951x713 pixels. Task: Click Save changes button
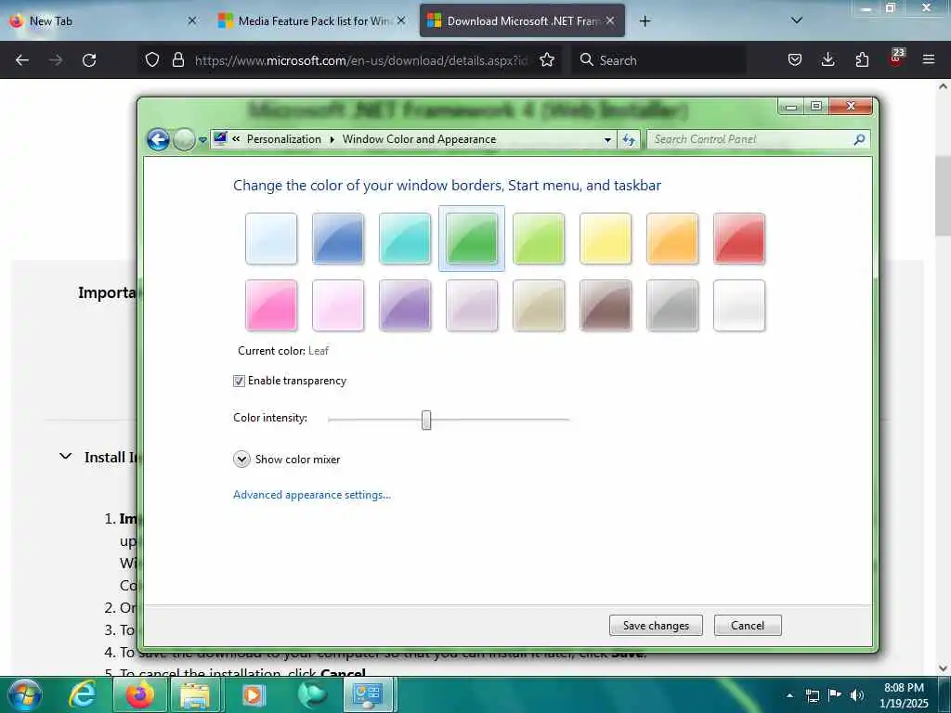pyautogui.click(x=656, y=625)
